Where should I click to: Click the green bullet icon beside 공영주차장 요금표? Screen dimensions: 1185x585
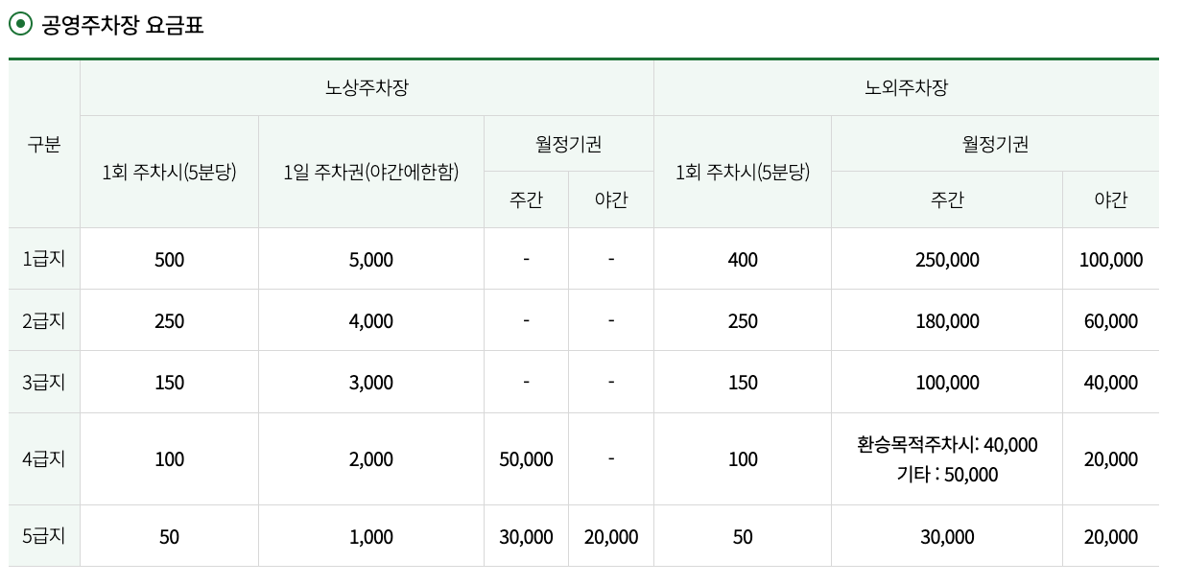[x=20, y=24]
